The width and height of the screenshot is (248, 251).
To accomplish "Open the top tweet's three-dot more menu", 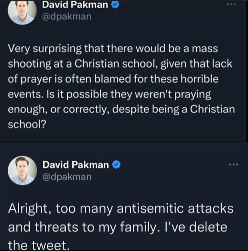I will coord(231,5).
